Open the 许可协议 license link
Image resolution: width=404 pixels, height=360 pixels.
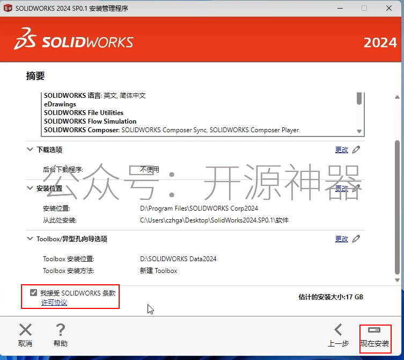[x=54, y=303]
